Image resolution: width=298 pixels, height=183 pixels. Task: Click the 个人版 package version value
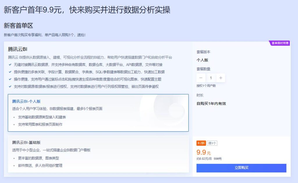point(202,60)
